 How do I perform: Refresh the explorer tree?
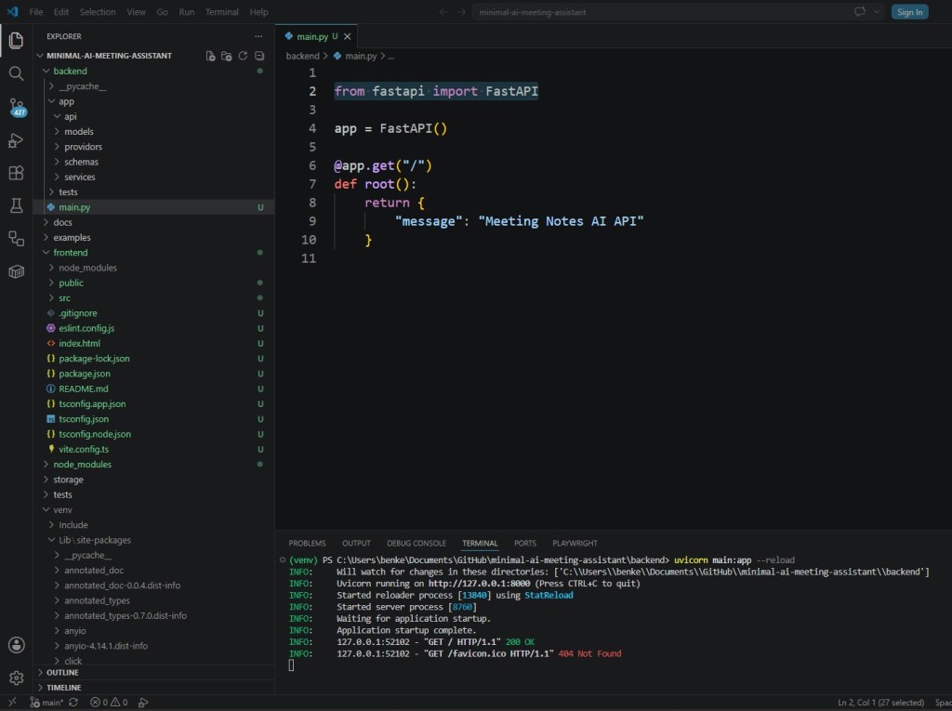click(243, 56)
